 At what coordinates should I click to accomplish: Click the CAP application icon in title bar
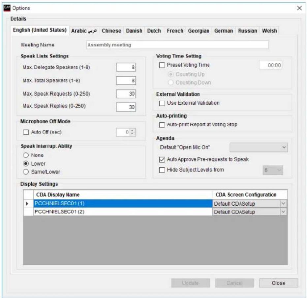click(x=7, y=8)
